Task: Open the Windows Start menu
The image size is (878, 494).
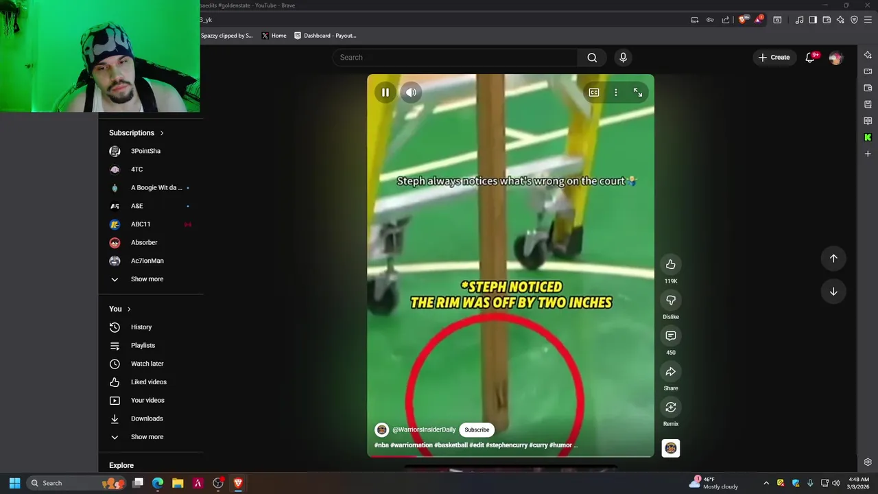Action: 14,483
